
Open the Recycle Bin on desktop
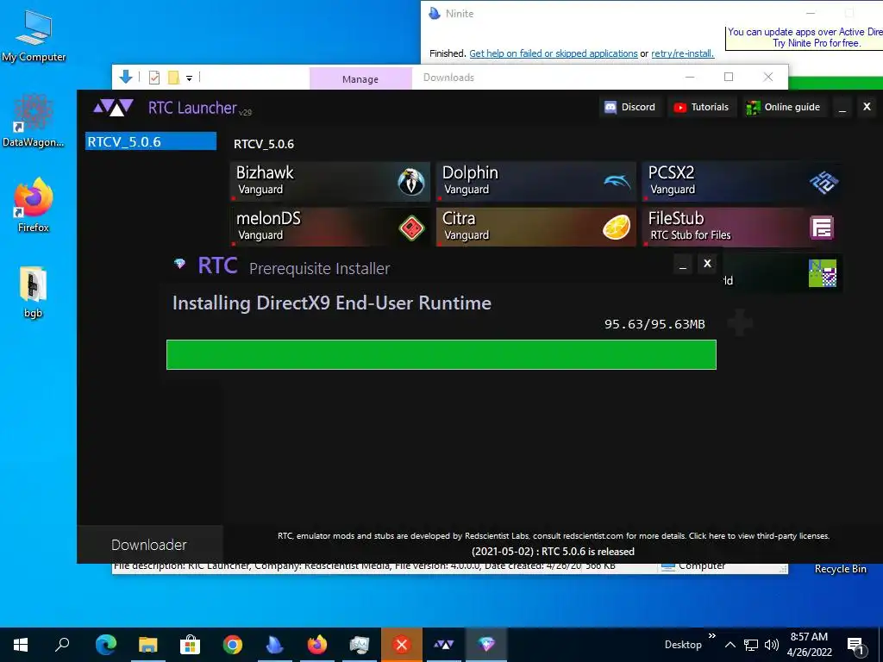(x=840, y=569)
